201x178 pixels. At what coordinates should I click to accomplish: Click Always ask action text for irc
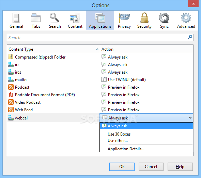[x=118, y=65]
